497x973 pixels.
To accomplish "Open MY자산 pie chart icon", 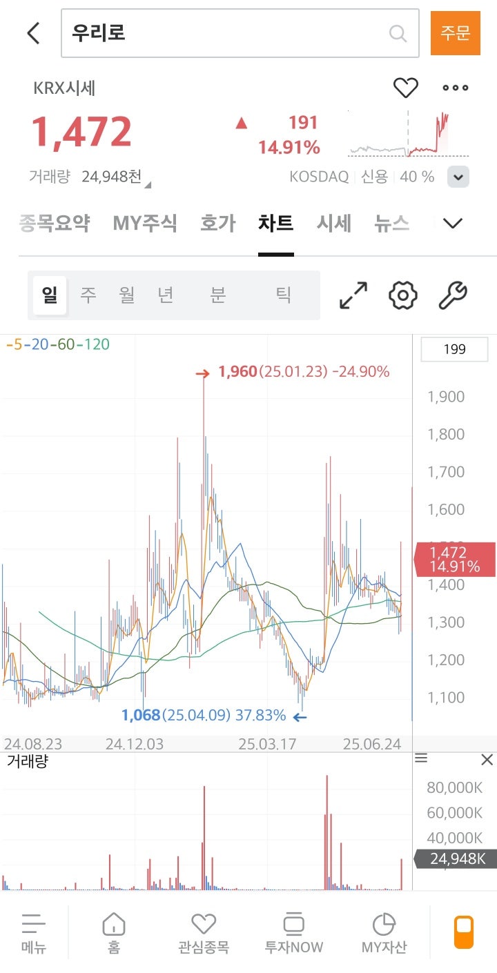I will 384,933.
